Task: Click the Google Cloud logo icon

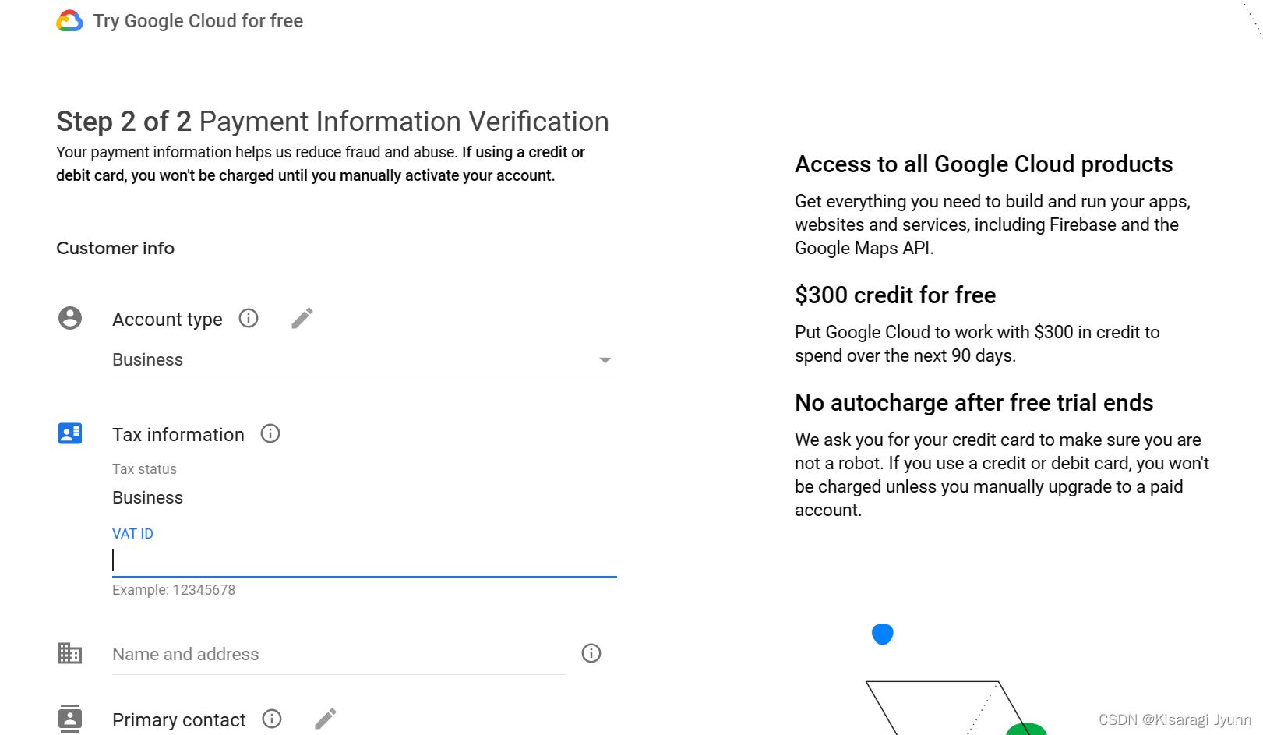Action: [69, 21]
